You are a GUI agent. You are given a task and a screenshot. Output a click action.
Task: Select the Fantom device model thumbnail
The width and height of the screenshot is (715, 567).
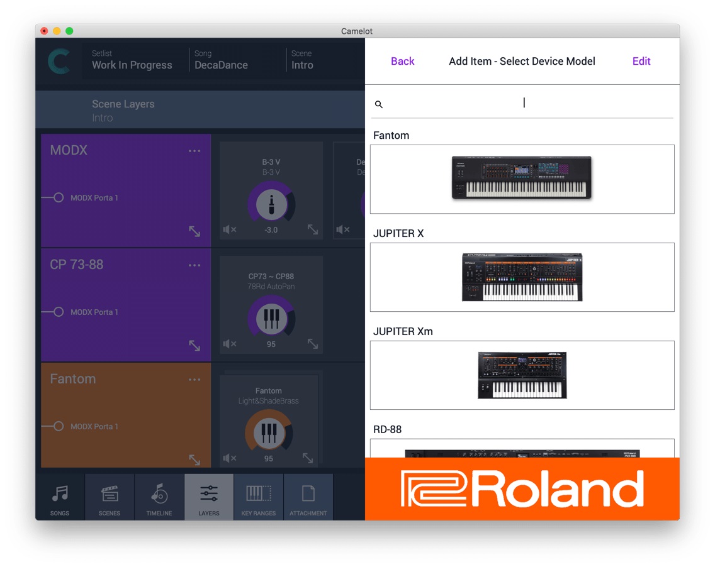(x=522, y=179)
